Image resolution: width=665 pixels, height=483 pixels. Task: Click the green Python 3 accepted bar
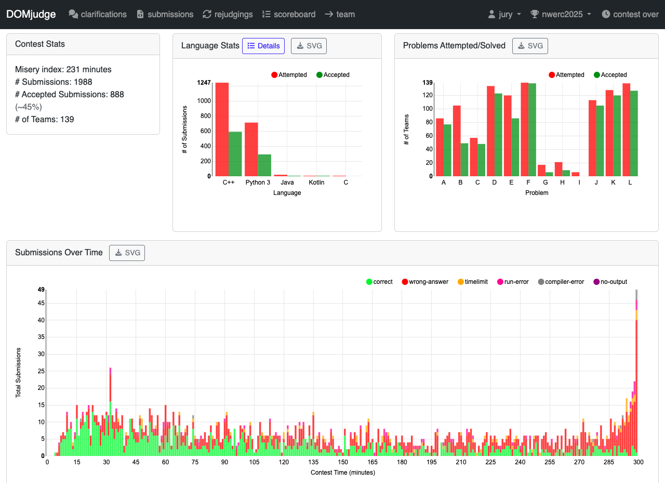264,165
